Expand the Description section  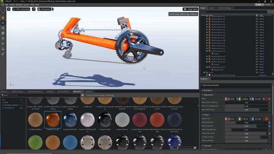[x=203, y=90]
